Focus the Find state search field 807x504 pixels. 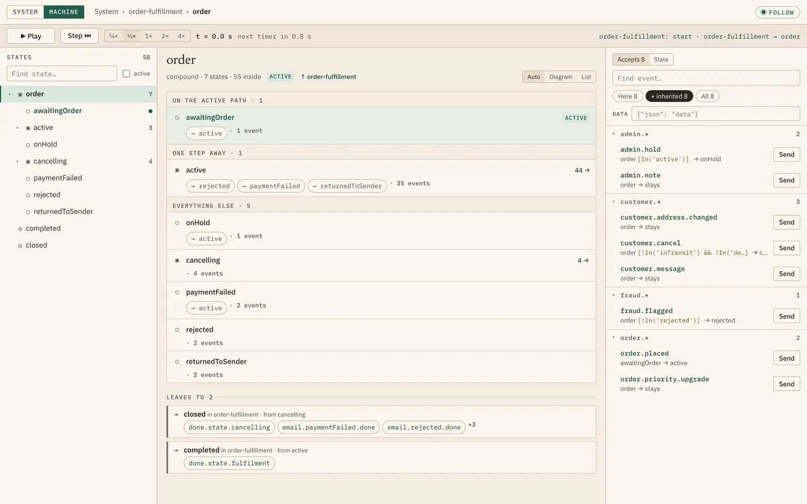click(x=62, y=74)
